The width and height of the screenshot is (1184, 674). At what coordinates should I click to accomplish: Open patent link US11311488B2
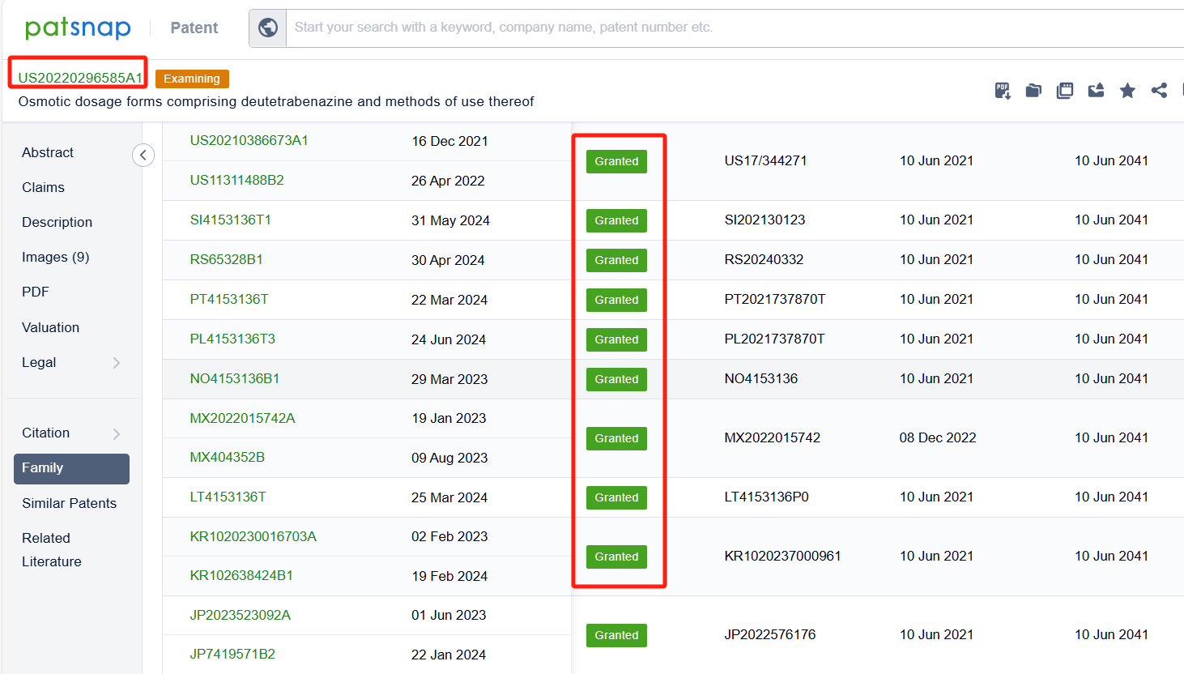click(236, 180)
